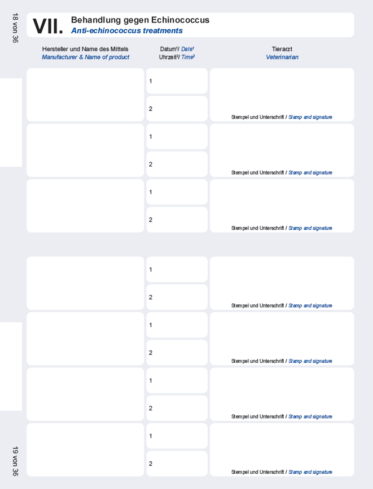Click the fifth row's stamp and signature box
The image size is (373, 489).
point(282,336)
